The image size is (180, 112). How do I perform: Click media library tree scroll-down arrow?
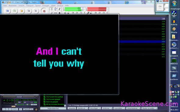coord(65,106)
